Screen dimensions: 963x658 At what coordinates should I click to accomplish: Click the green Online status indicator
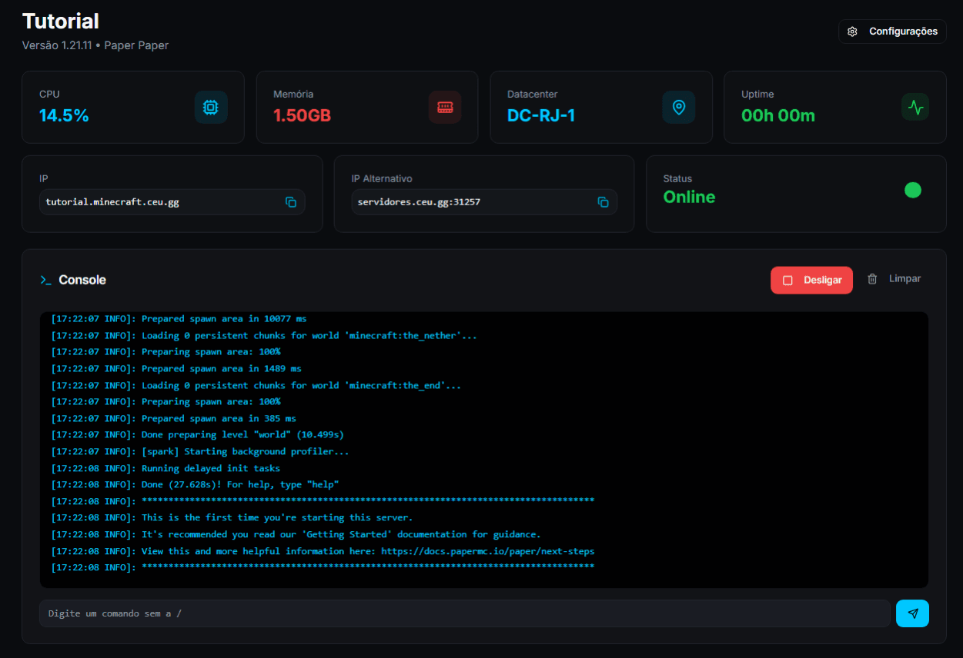point(913,190)
